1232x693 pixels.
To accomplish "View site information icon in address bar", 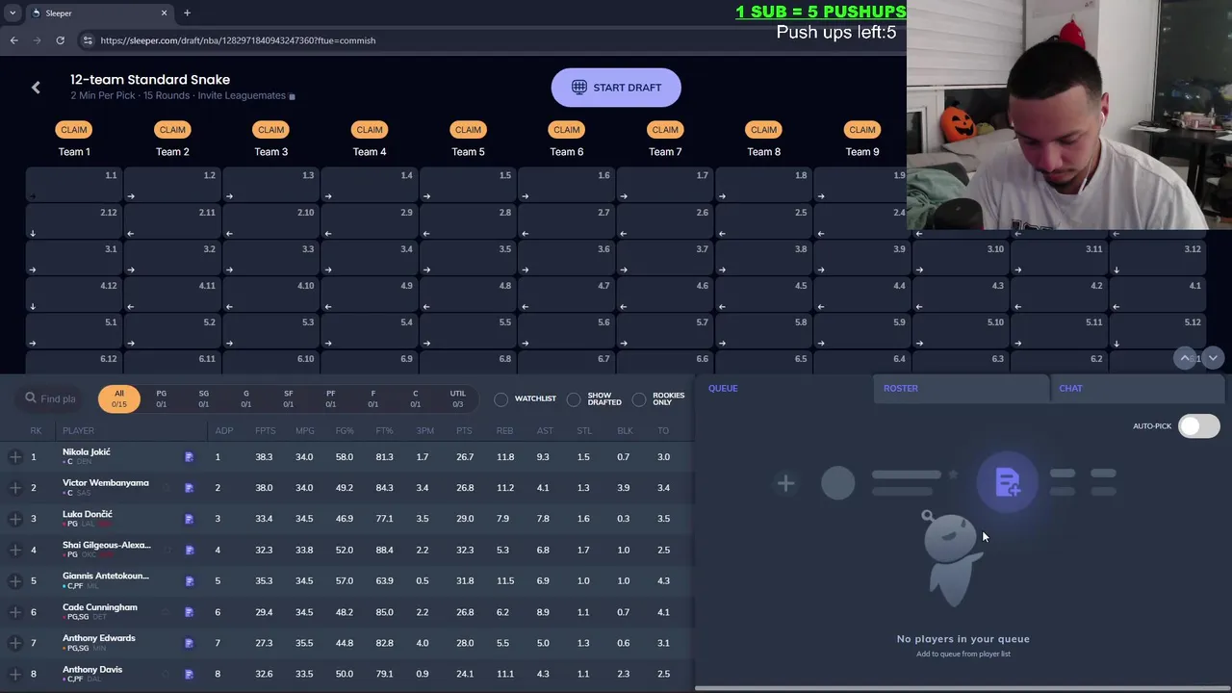I will coord(88,40).
